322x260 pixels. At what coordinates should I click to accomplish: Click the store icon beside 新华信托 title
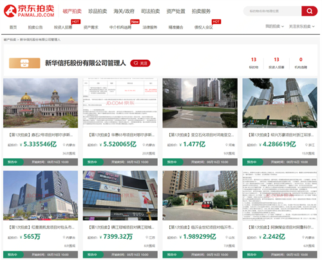(24, 63)
